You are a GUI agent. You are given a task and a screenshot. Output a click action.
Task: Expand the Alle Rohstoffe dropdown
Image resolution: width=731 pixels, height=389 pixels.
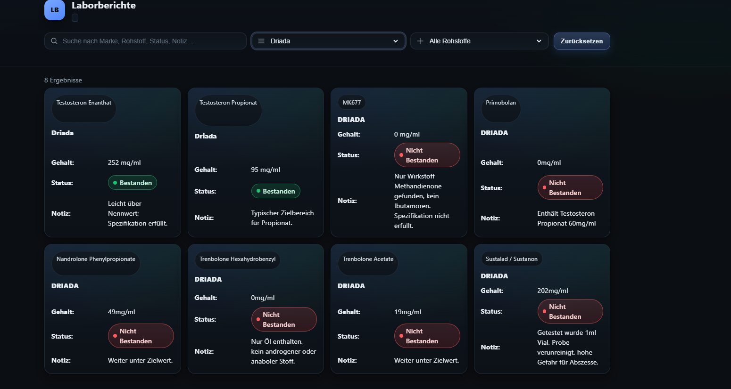[479, 41]
